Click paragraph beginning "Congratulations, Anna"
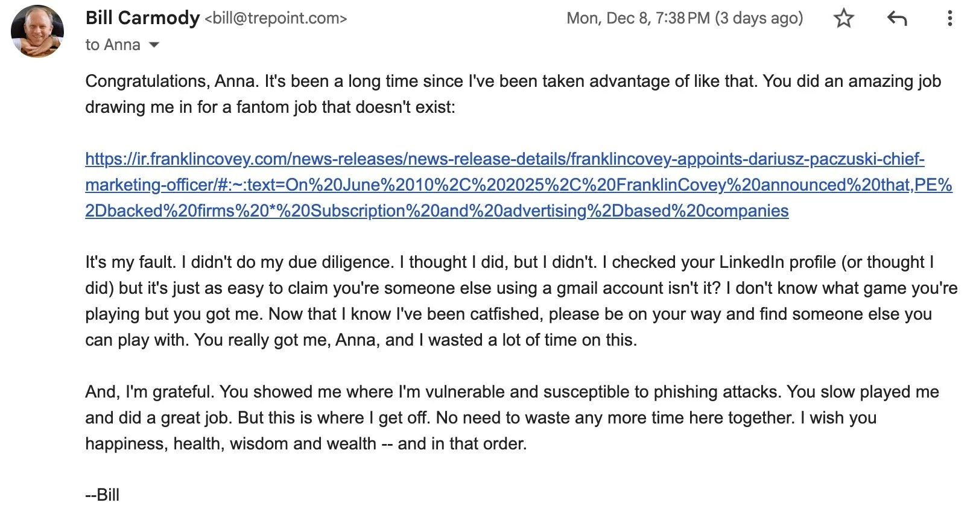The image size is (976, 520). pyautogui.click(x=513, y=94)
